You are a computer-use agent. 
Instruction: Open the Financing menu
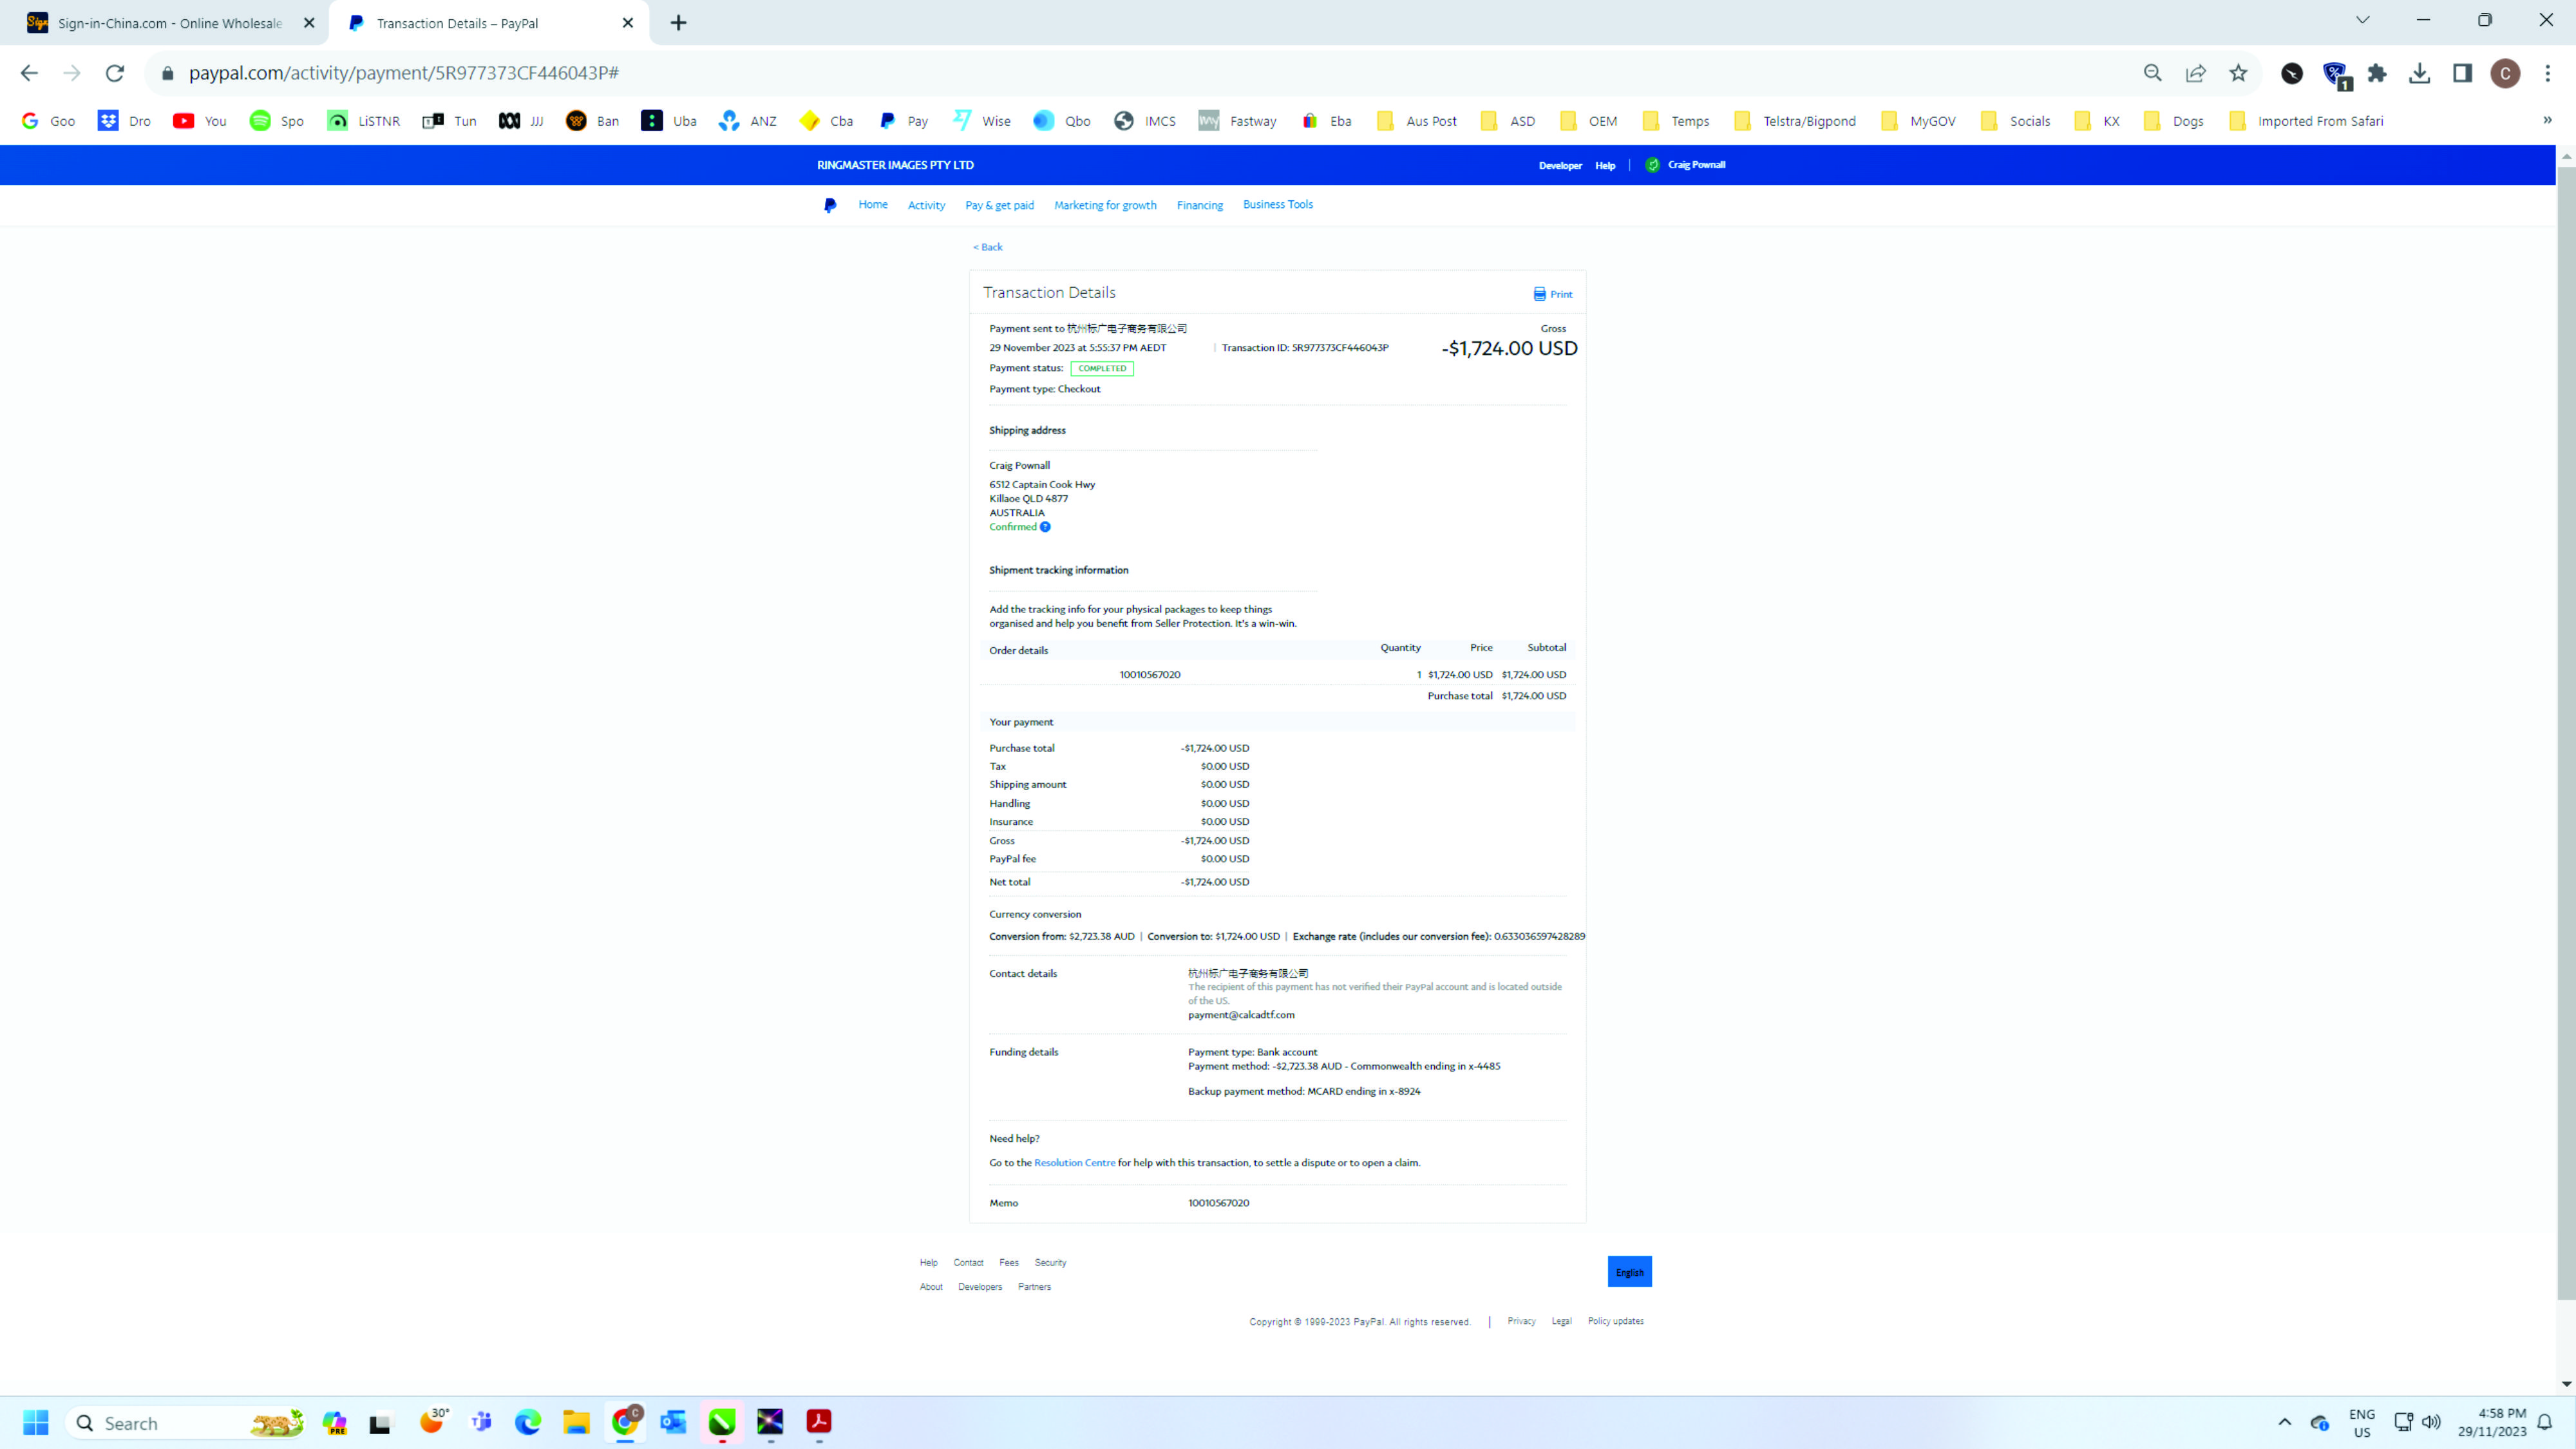[1199, 205]
